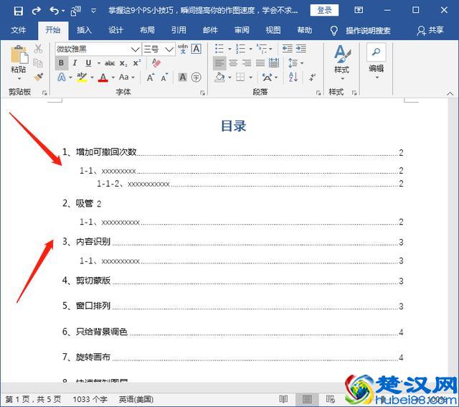Align text right
Image resolution: width=459 pixels, height=407 pixels.
247,63
